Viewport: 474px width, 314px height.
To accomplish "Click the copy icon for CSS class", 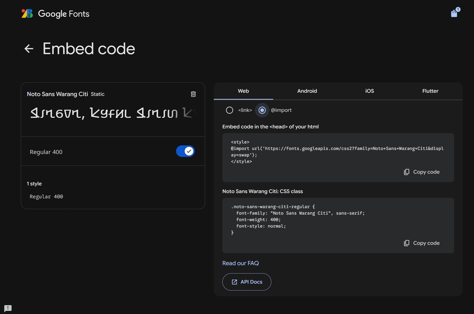I will pos(407,243).
